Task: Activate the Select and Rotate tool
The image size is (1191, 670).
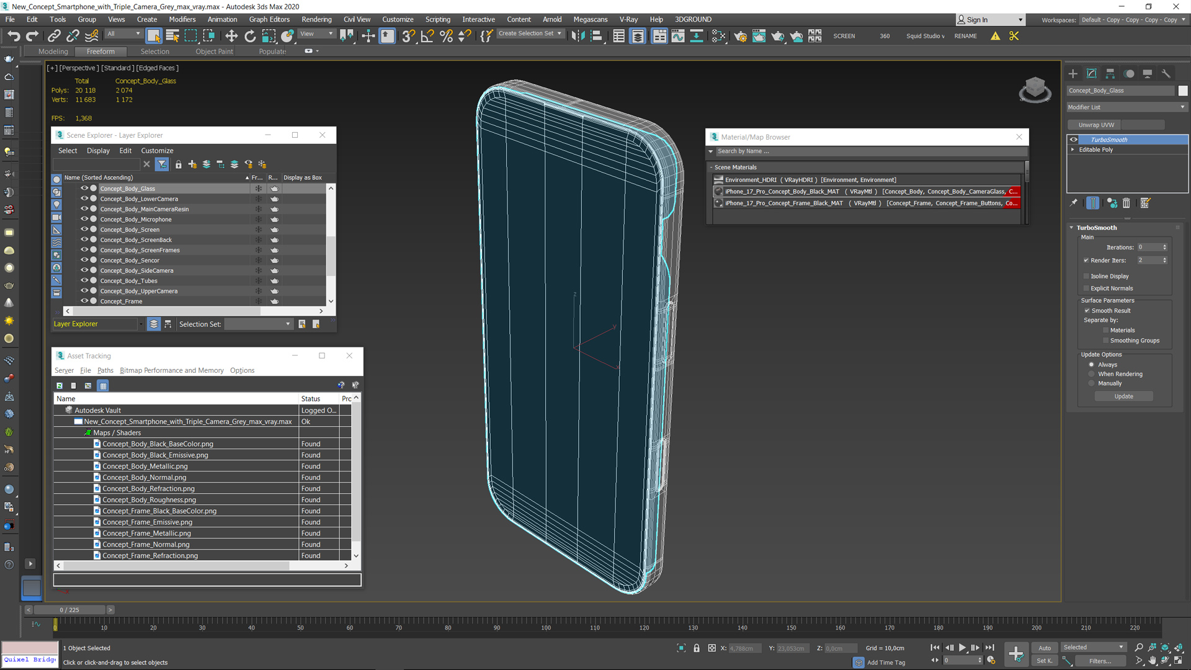Action: [x=250, y=36]
